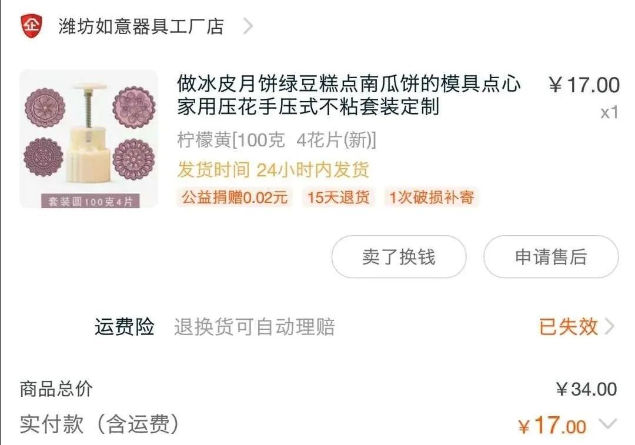This screenshot has width=635, height=445.
Task: Select the 15天退货 return policy tag
Action: click(x=338, y=198)
